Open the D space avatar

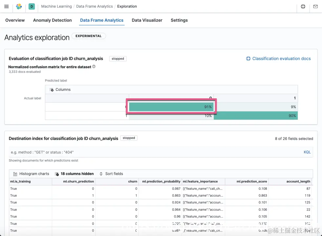pyautogui.click(x=31, y=6)
